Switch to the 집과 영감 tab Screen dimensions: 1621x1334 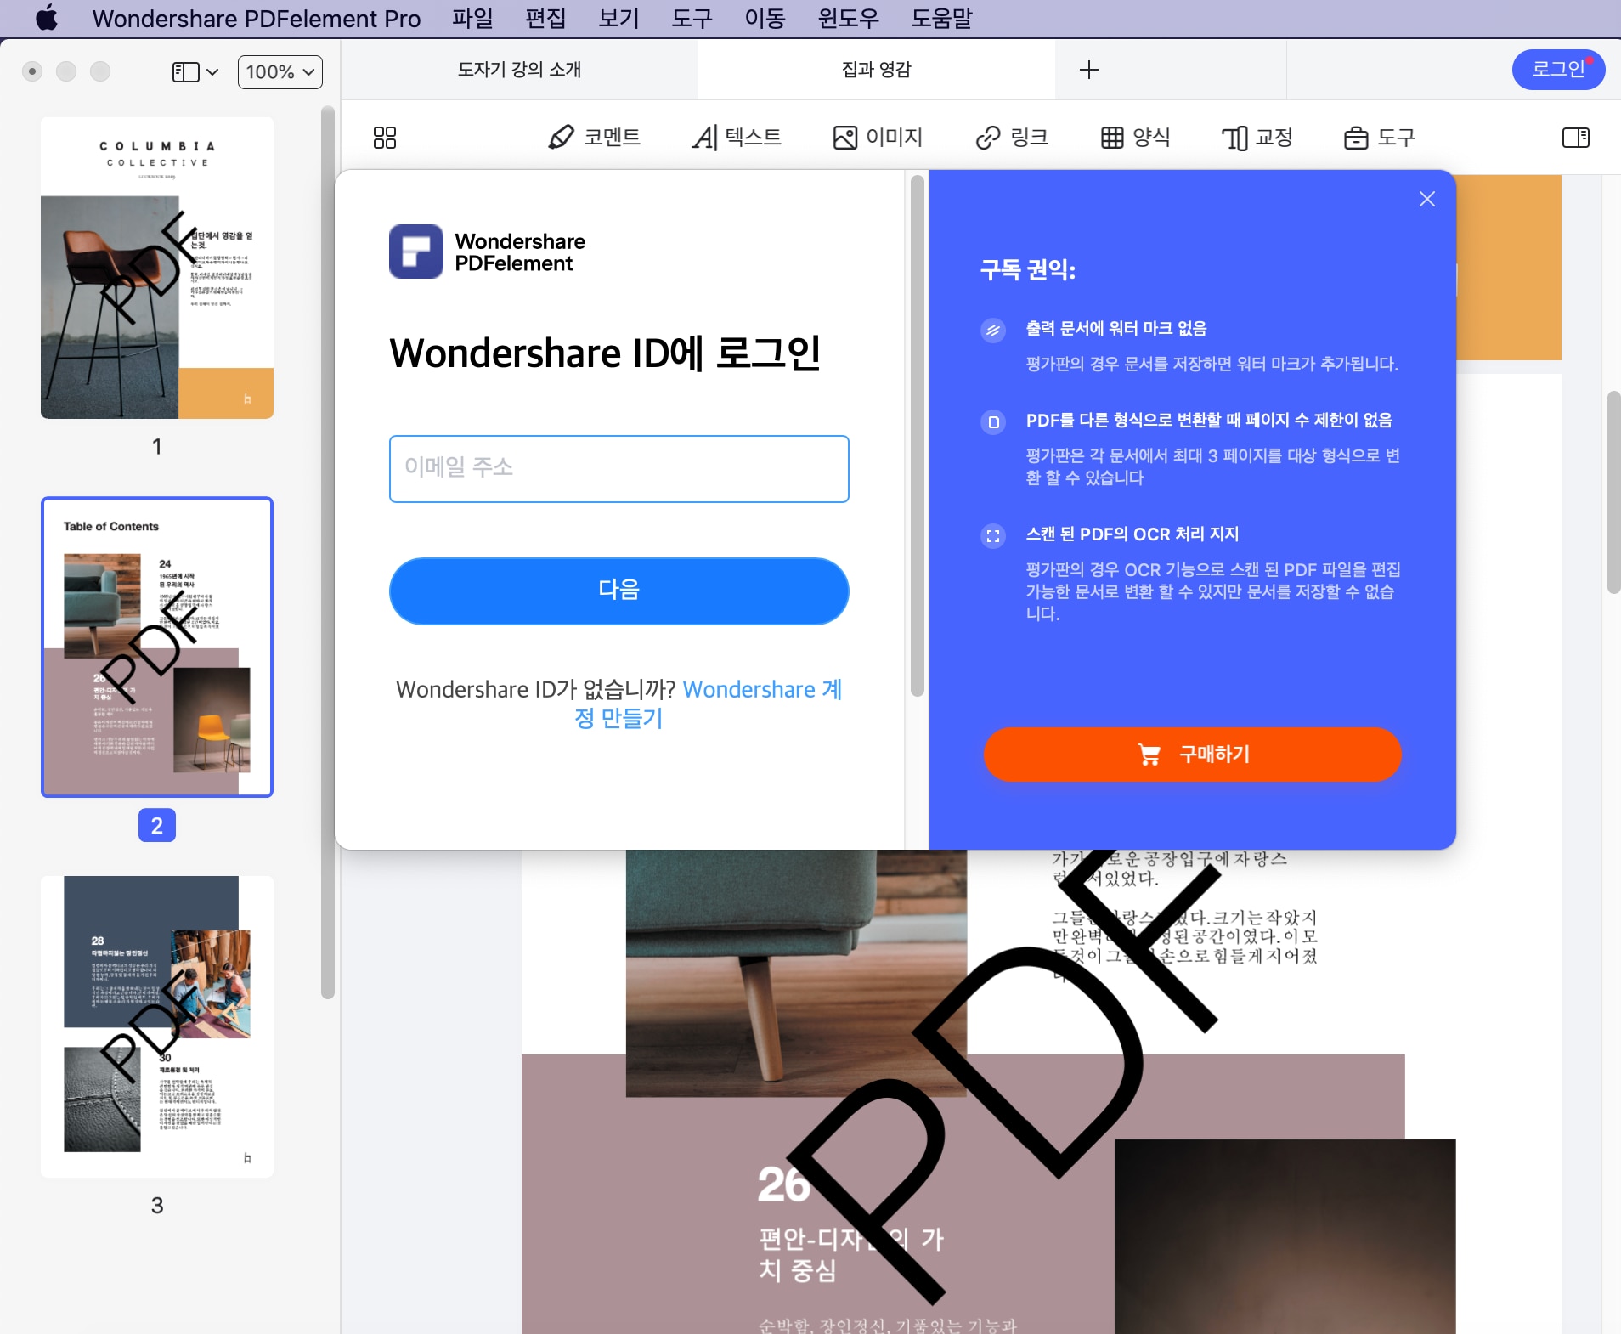[876, 70]
